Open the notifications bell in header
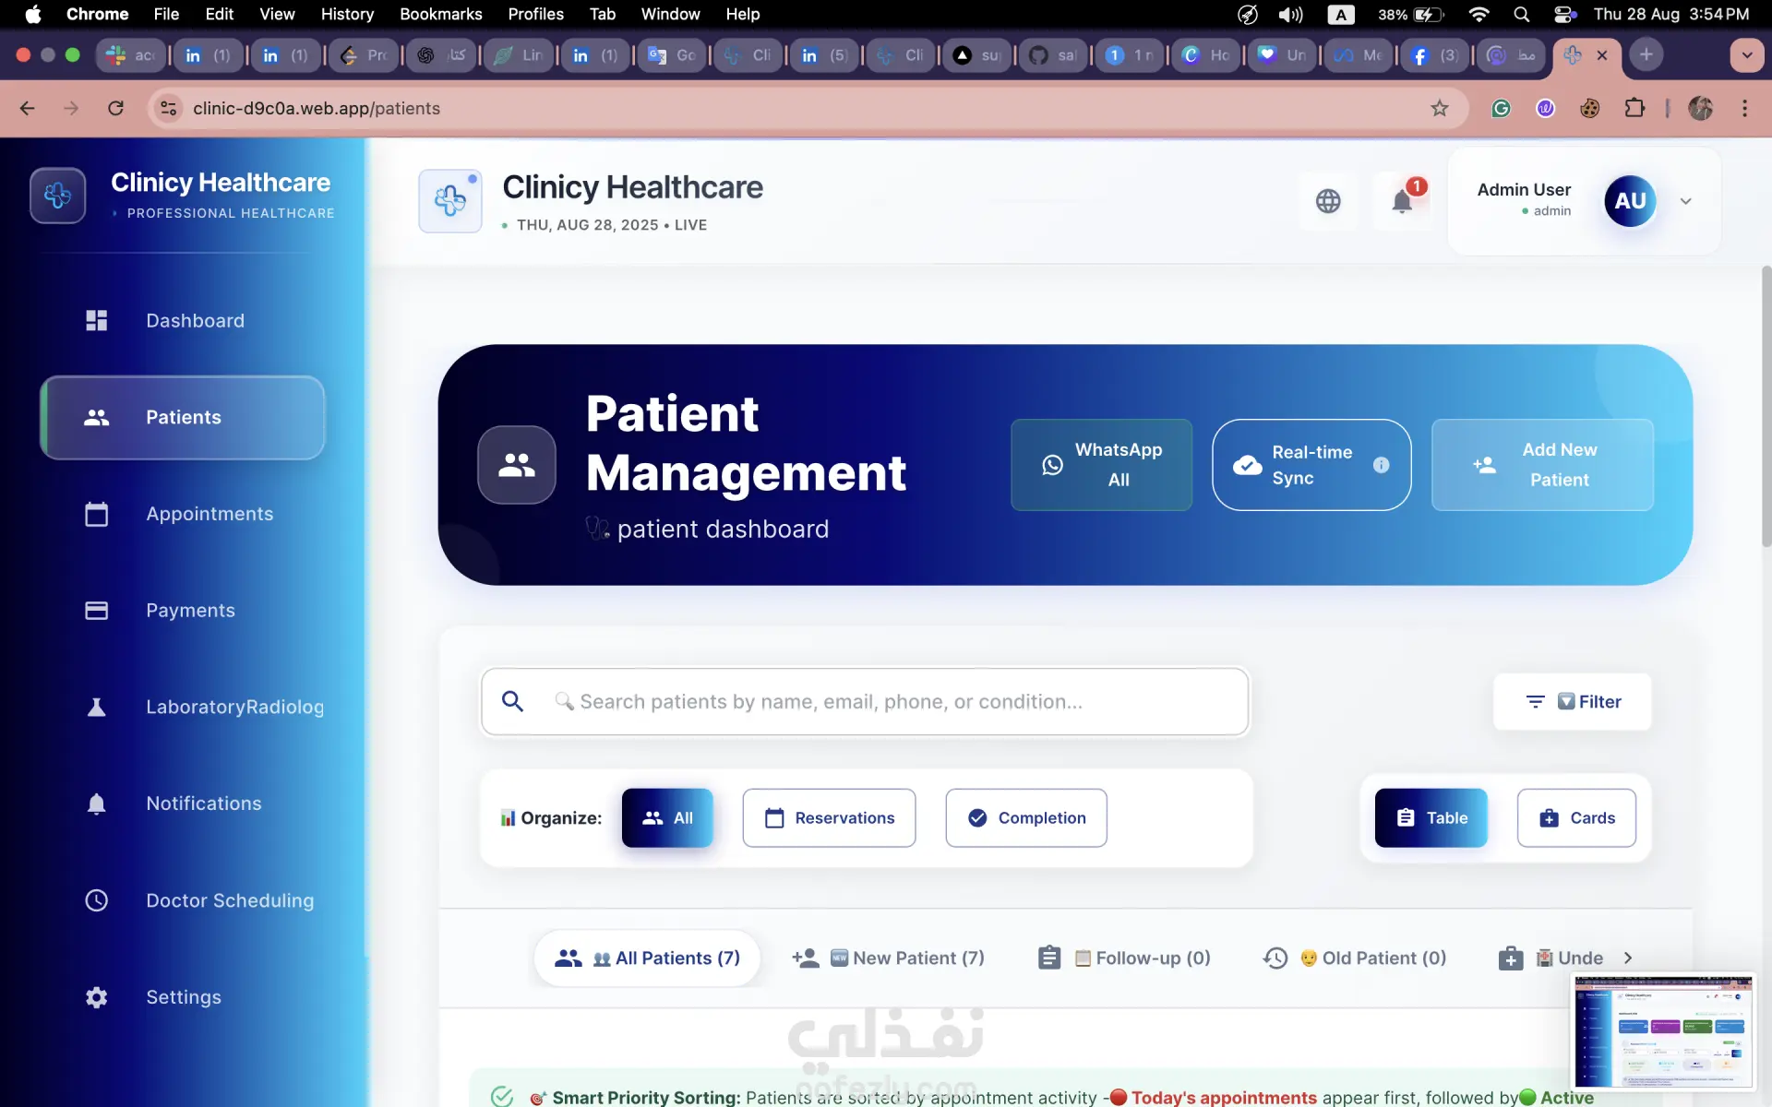 point(1401,201)
